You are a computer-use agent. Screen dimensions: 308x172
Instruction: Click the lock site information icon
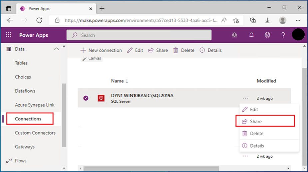(x=57, y=20)
